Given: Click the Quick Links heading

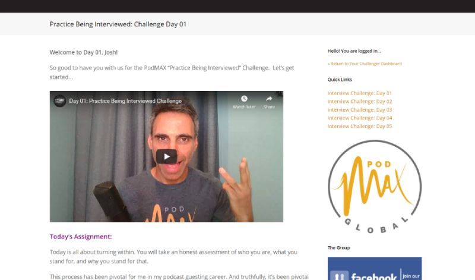Looking at the screenshot, I should coord(340,80).
